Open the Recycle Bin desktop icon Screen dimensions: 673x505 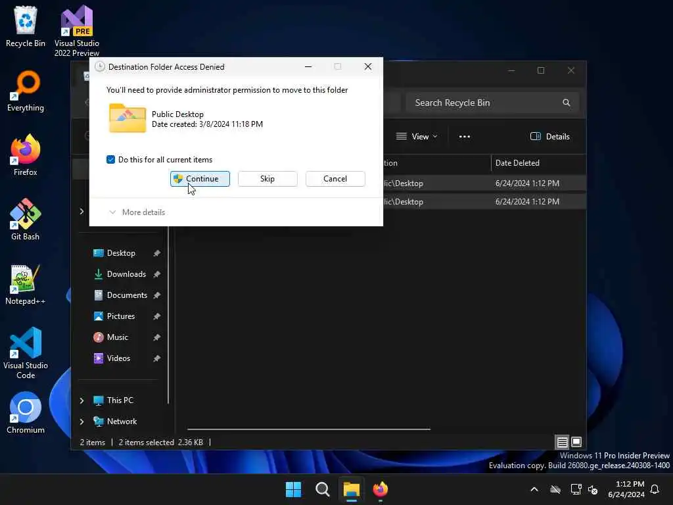point(26,26)
